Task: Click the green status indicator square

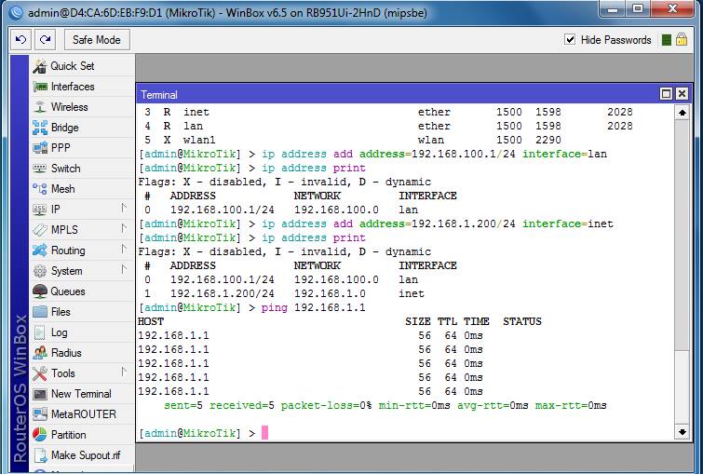Action: point(667,40)
